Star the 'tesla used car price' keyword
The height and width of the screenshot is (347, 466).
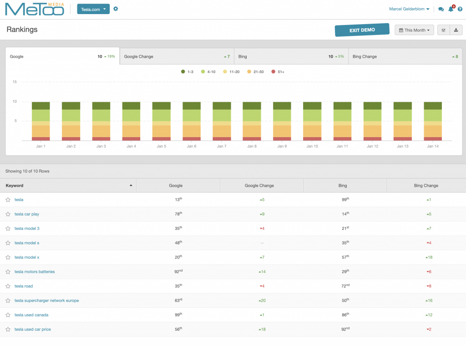point(8,329)
